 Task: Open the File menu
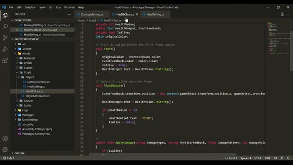(11, 7)
